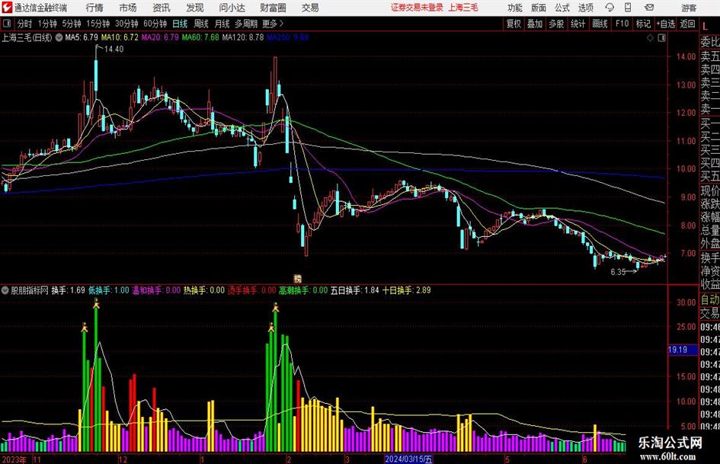Image resolution: width=720 pixels, height=464 pixels.
Task: Switch to 15分钟 chart period
Action: (98, 24)
